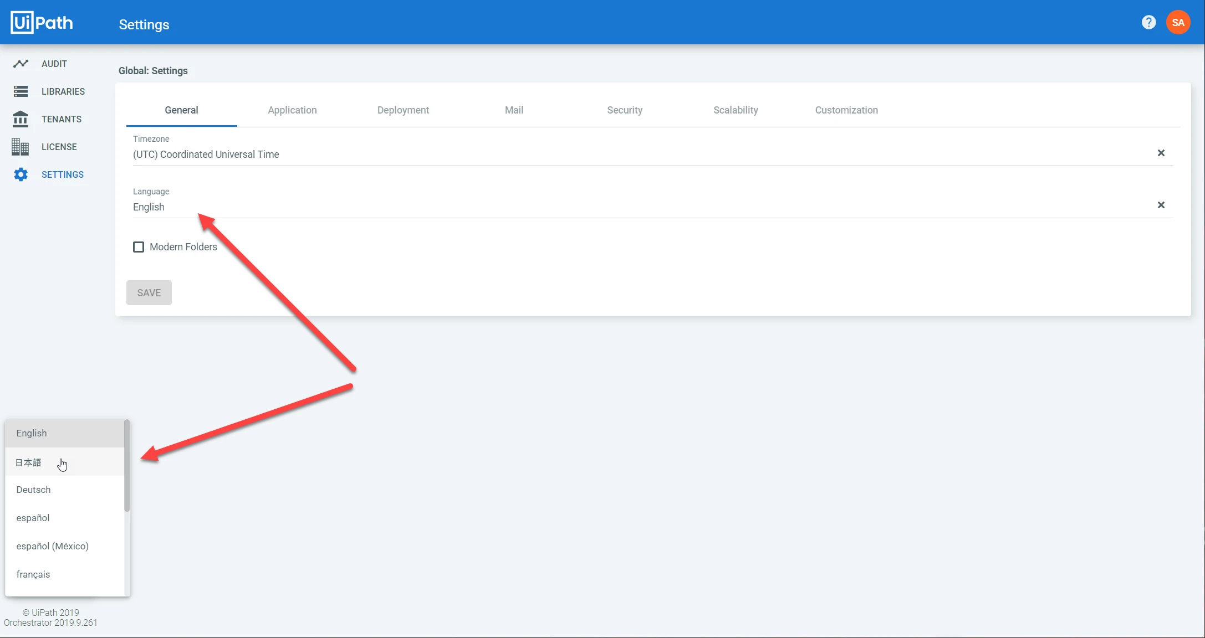Image resolution: width=1205 pixels, height=638 pixels.
Task: Open the Customization tab
Action: point(846,110)
